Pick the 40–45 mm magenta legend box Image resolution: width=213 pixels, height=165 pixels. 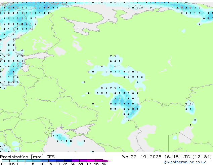(91, 161)
